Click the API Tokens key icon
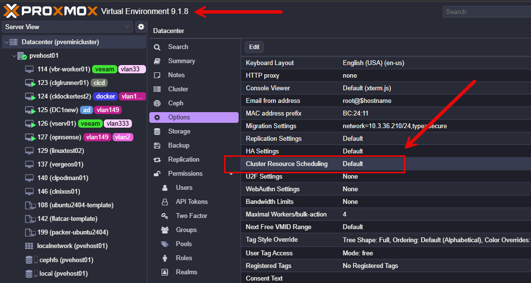531x283 pixels. [x=165, y=202]
